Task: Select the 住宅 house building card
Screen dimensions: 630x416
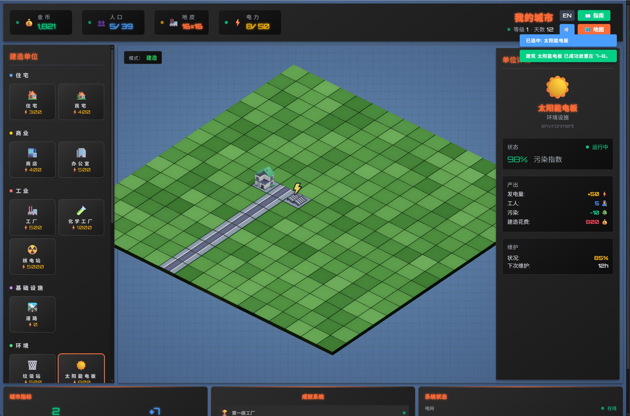Action: point(32,102)
